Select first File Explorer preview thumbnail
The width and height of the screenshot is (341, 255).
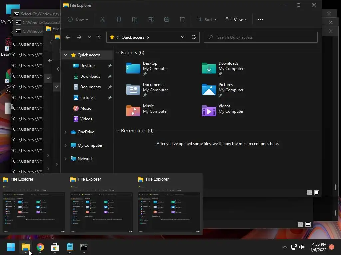(34, 209)
